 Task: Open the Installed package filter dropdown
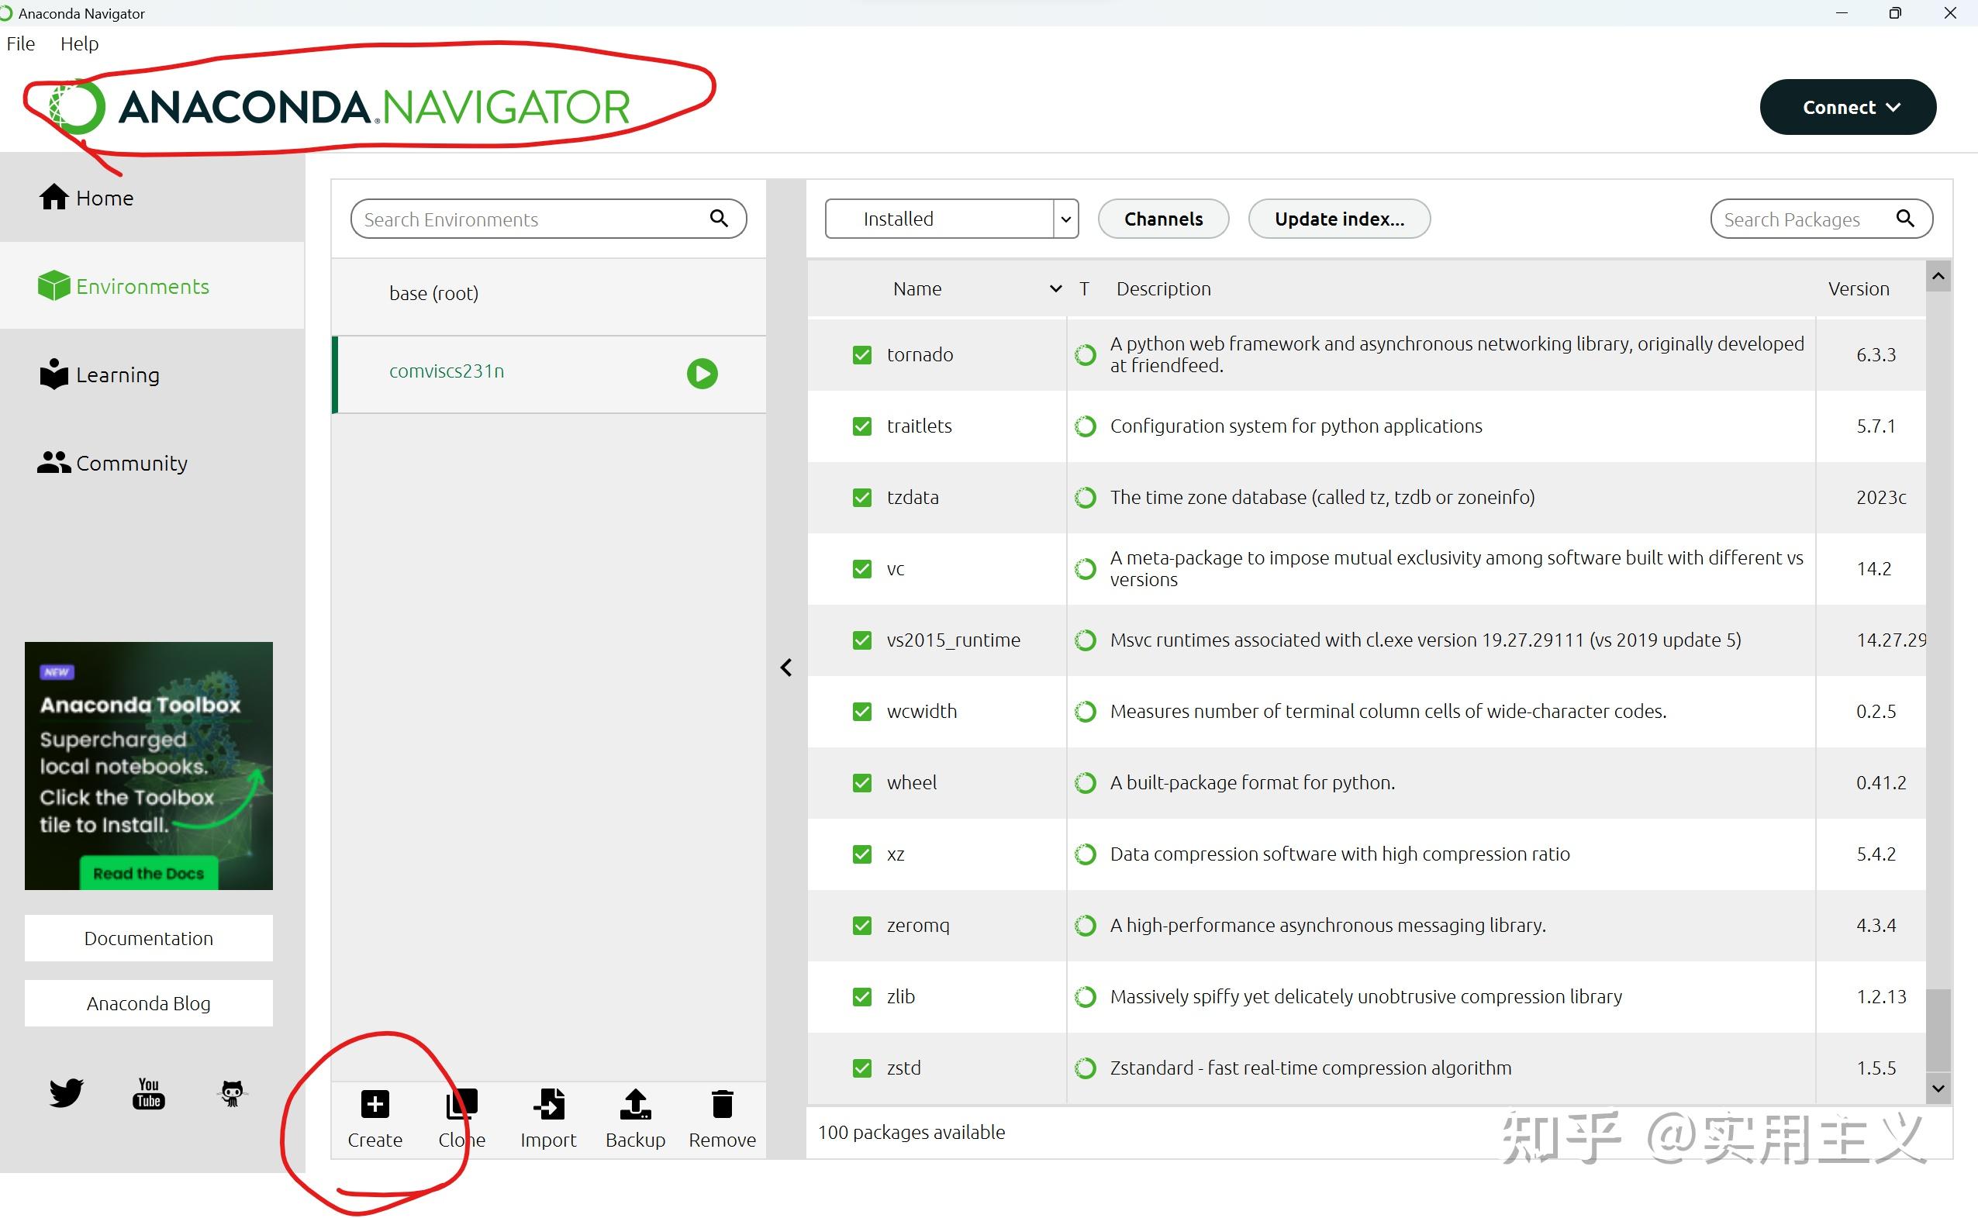point(951,219)
